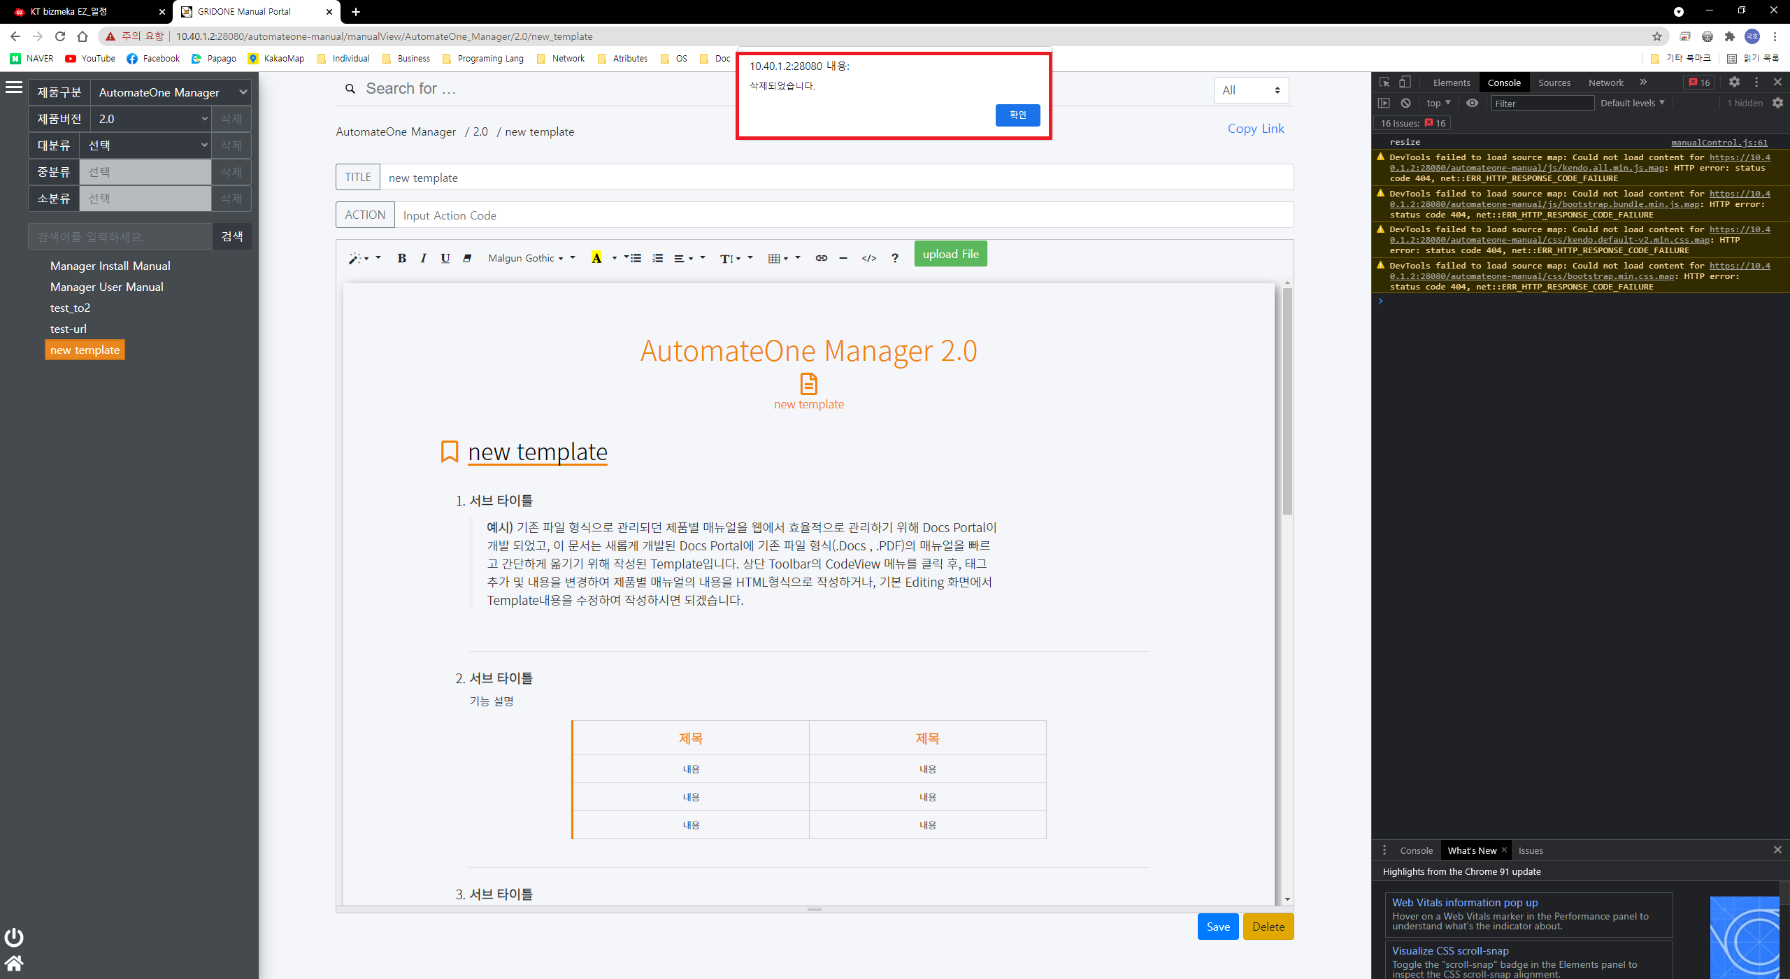Click the power icon in the sidebar
The height and width of the screenshot is (979, 1790).
tap(14, 937)
